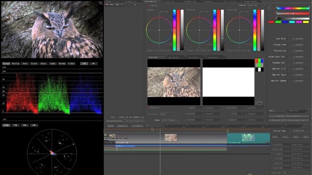This screenshot has width=312, height=175.
Task: Toggle the lightness qualifier checkbox
Action: [274, 18]
